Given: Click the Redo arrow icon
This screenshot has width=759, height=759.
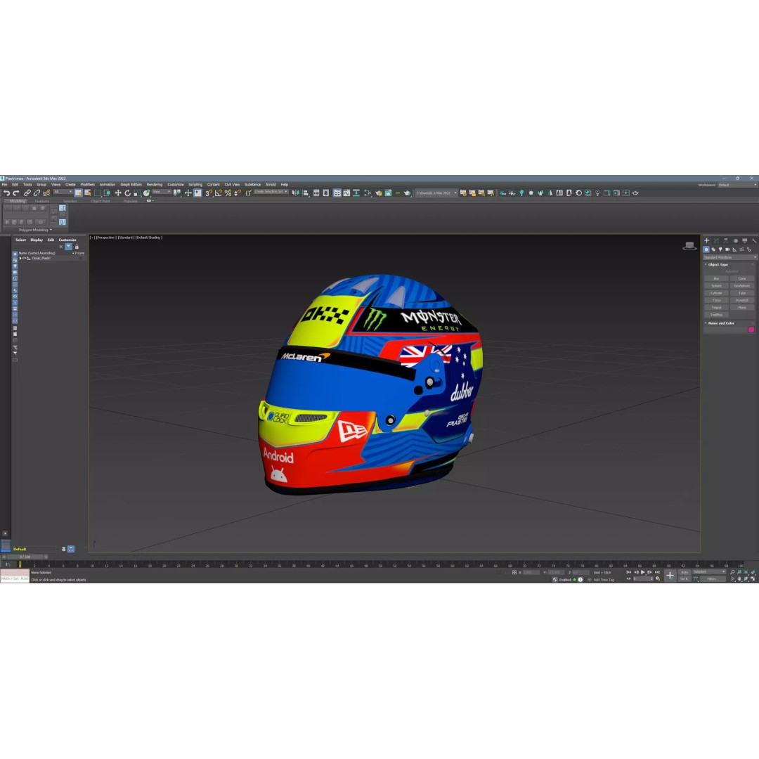Looking at the screenshot, I should (16, 193).
